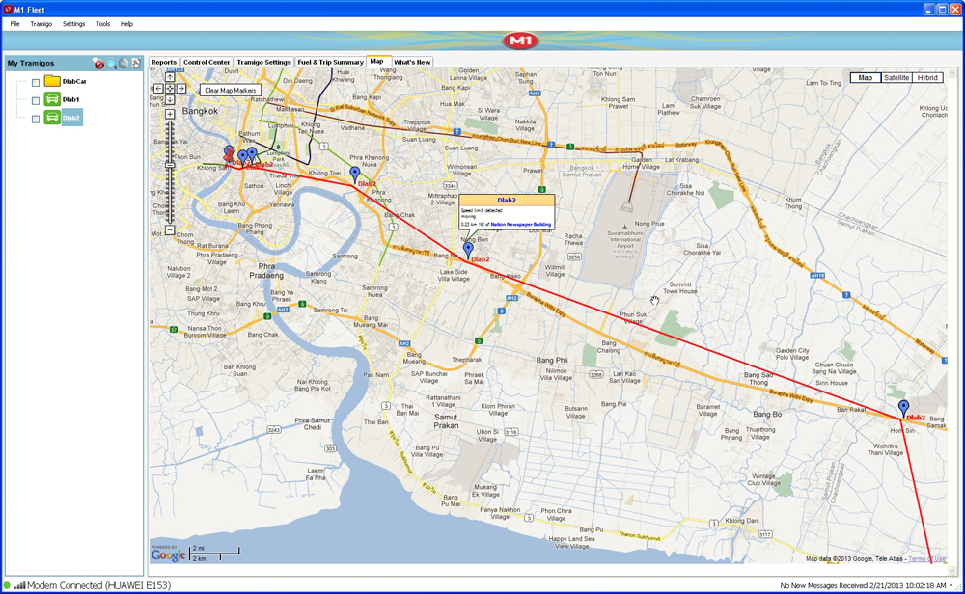Switch to the Control Center tab

point(207,62)
